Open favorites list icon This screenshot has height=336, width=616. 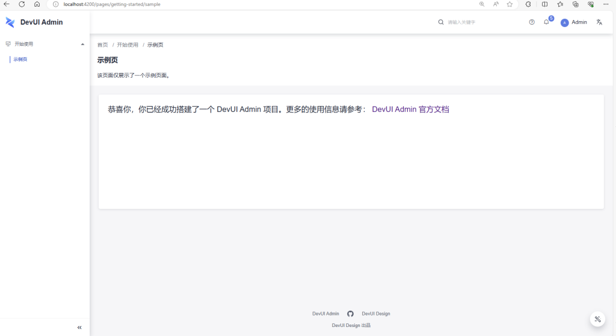(x=560, y=4)
